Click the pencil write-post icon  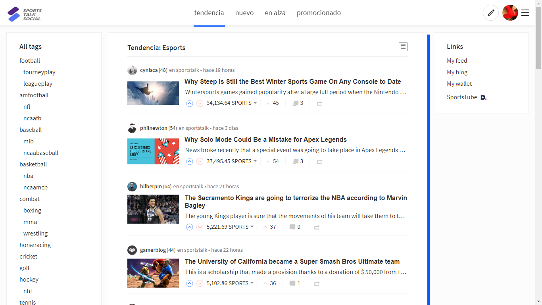491,13
